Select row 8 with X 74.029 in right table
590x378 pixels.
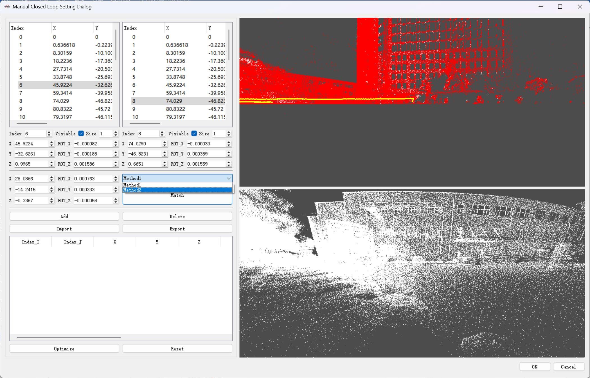[x=178, y=101]
